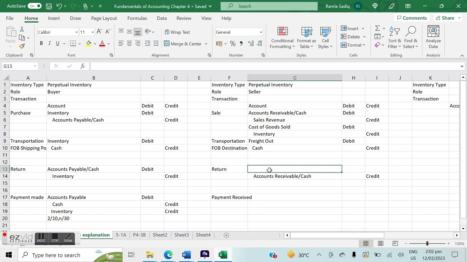The height and width of the screenshot is (262, 467).
Task: Open Excel from the Windows taskbar
Action: point(223,255)
